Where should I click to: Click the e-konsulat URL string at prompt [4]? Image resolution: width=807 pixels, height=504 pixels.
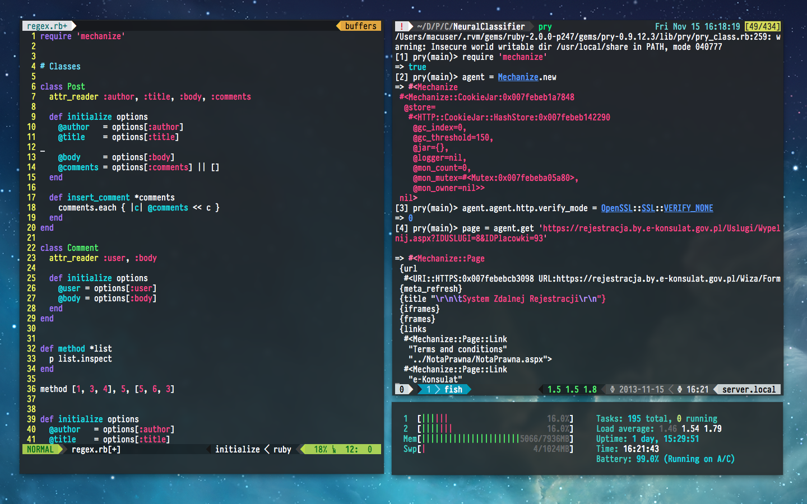(x=587, y=233)
